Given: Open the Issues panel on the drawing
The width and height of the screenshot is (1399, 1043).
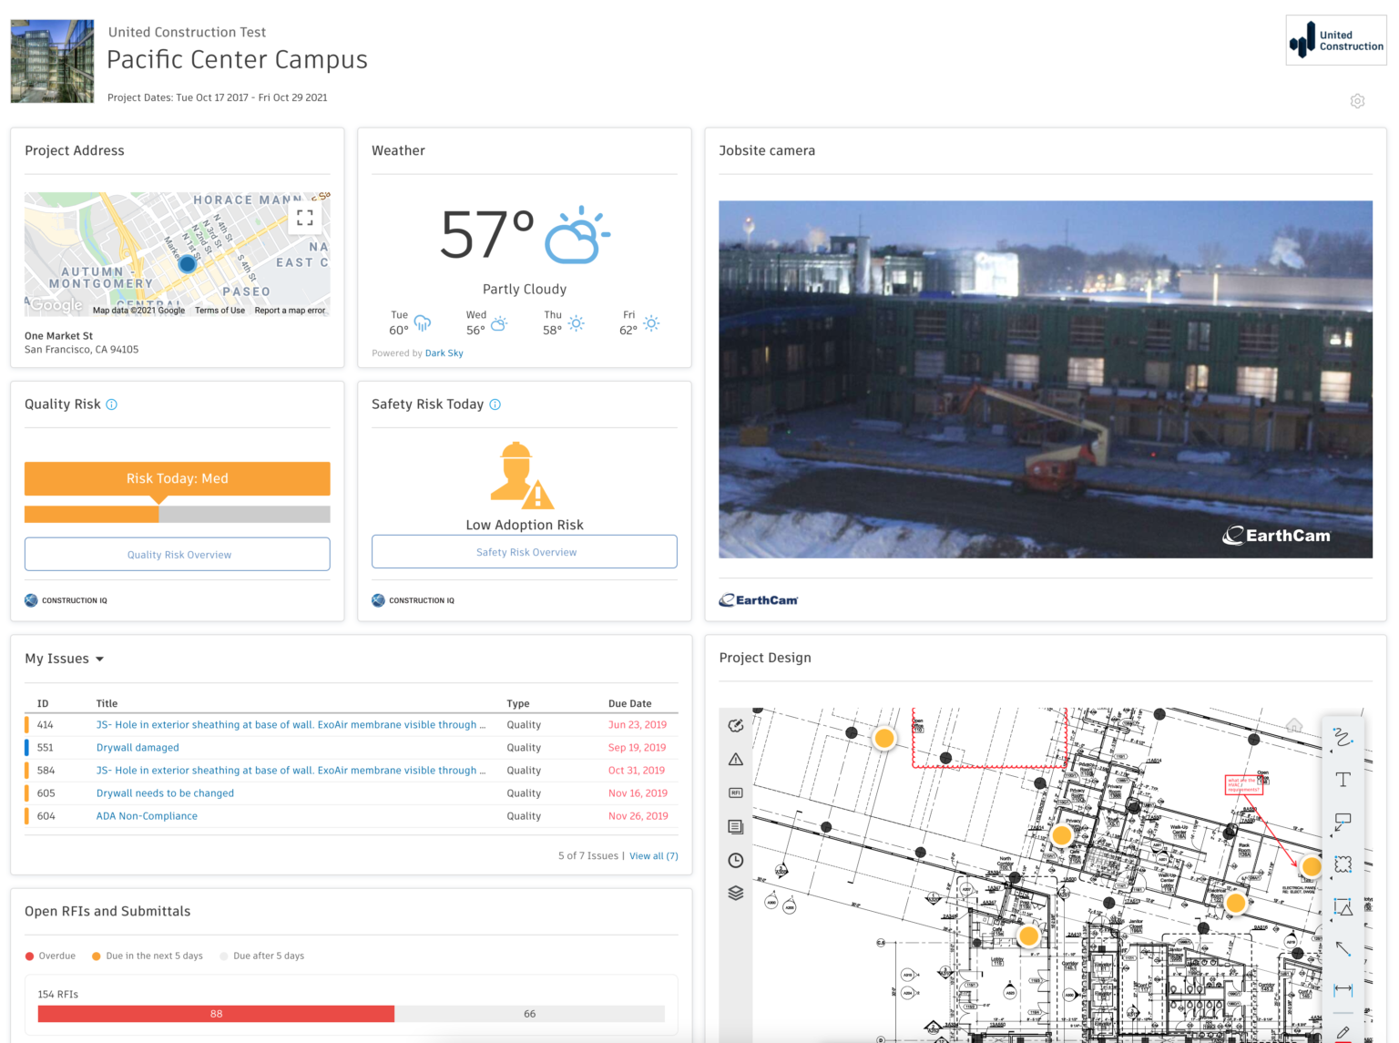Looking at the screenshot, I should click(736, 760).
